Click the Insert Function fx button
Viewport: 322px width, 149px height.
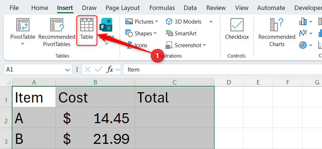pyautogui.click(x=110, y=70)
